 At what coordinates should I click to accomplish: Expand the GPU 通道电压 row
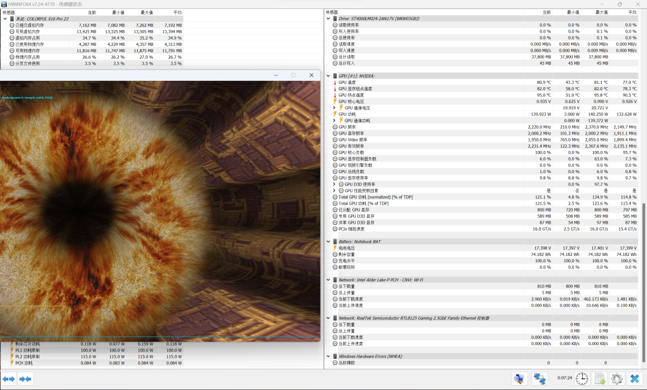click(x=334, y=108)
